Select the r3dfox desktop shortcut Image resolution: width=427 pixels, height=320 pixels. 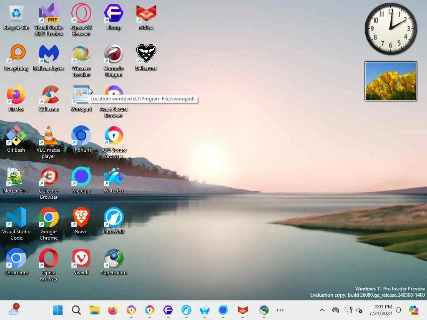[x=146, y=17]
